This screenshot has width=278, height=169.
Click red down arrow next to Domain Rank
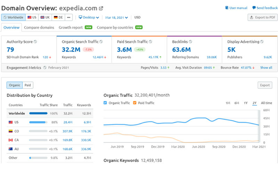[x=50, y=57]
